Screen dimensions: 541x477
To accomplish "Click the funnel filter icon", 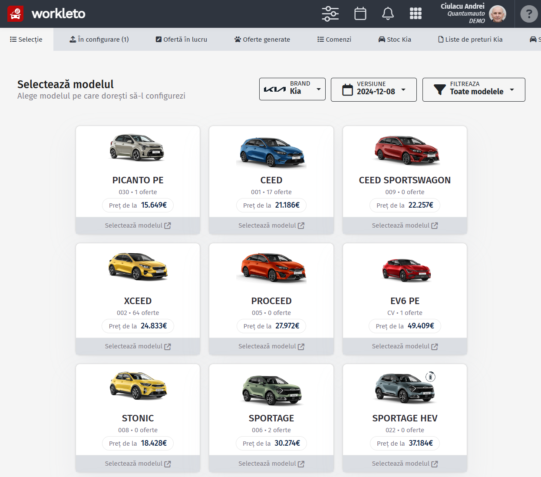I will coord(439,89).
